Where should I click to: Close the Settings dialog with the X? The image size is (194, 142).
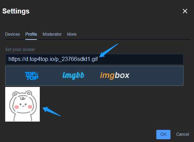(185, 11)
